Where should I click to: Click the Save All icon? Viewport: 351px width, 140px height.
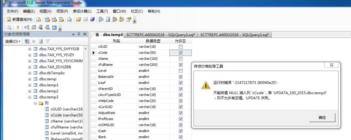[92, 20]
